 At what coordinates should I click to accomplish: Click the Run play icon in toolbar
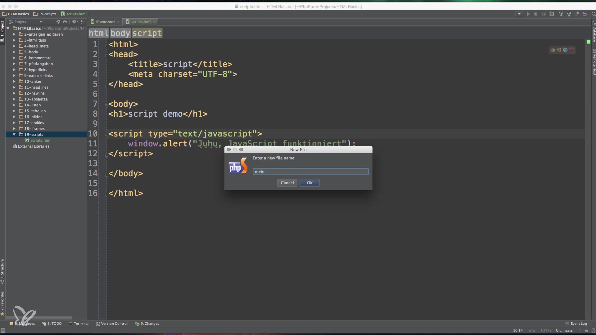528,14
